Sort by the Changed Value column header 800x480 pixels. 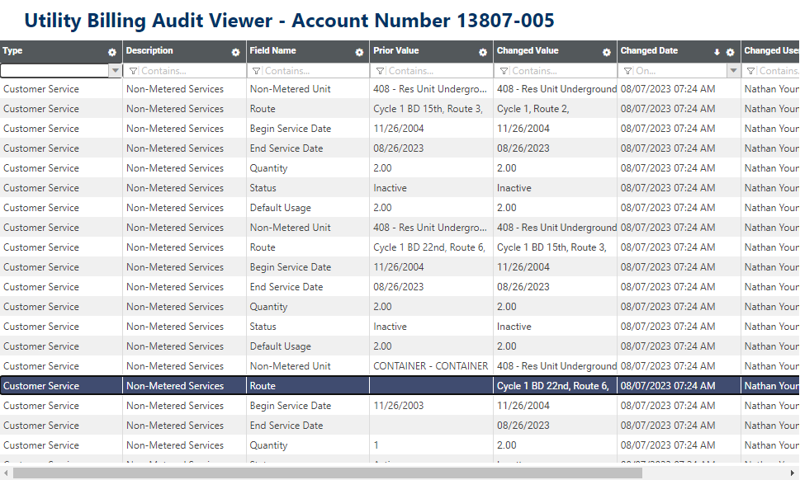[528, 50]
